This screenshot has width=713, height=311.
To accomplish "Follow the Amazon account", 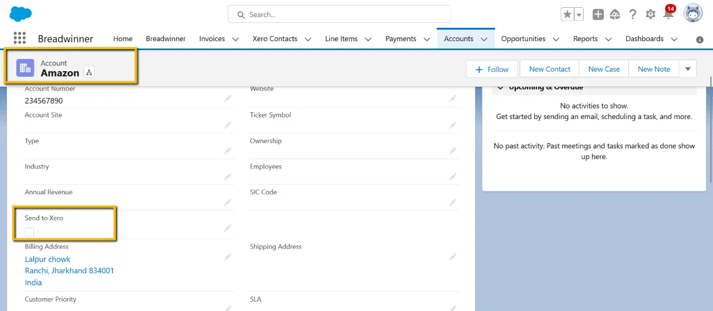I will pyautogui.click(x=492, y=69).
